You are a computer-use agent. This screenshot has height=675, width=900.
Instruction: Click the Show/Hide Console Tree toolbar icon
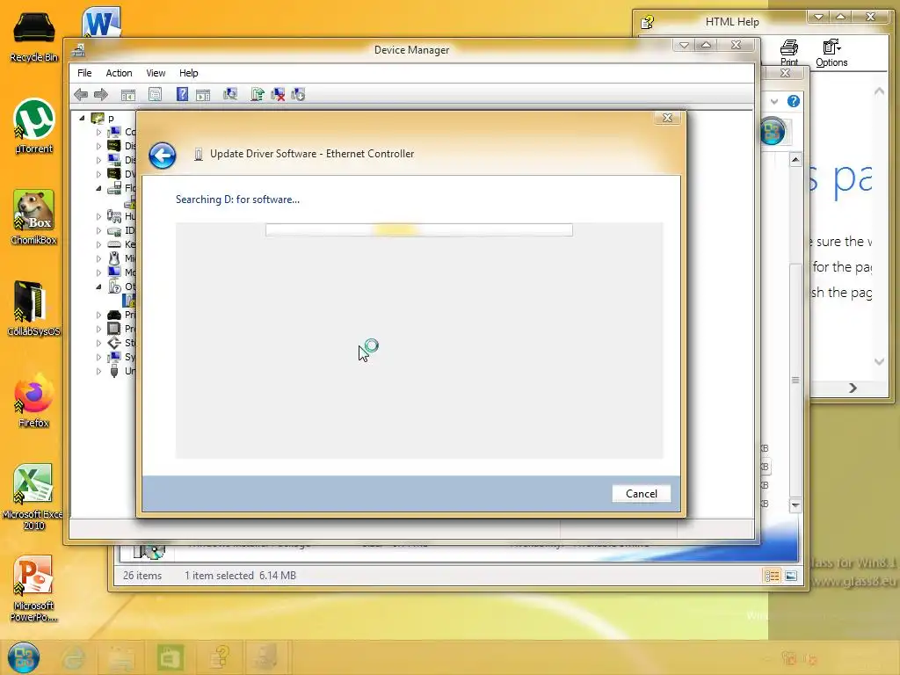128,95
